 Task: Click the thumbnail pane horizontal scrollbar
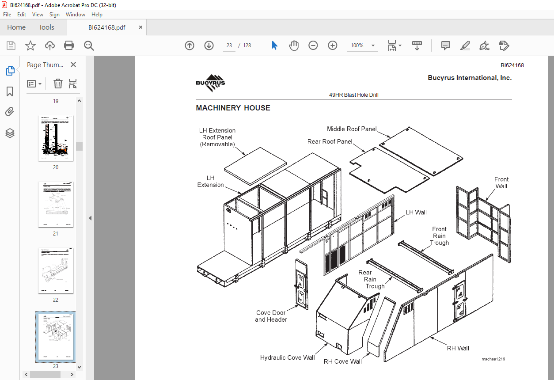point(46,374)
